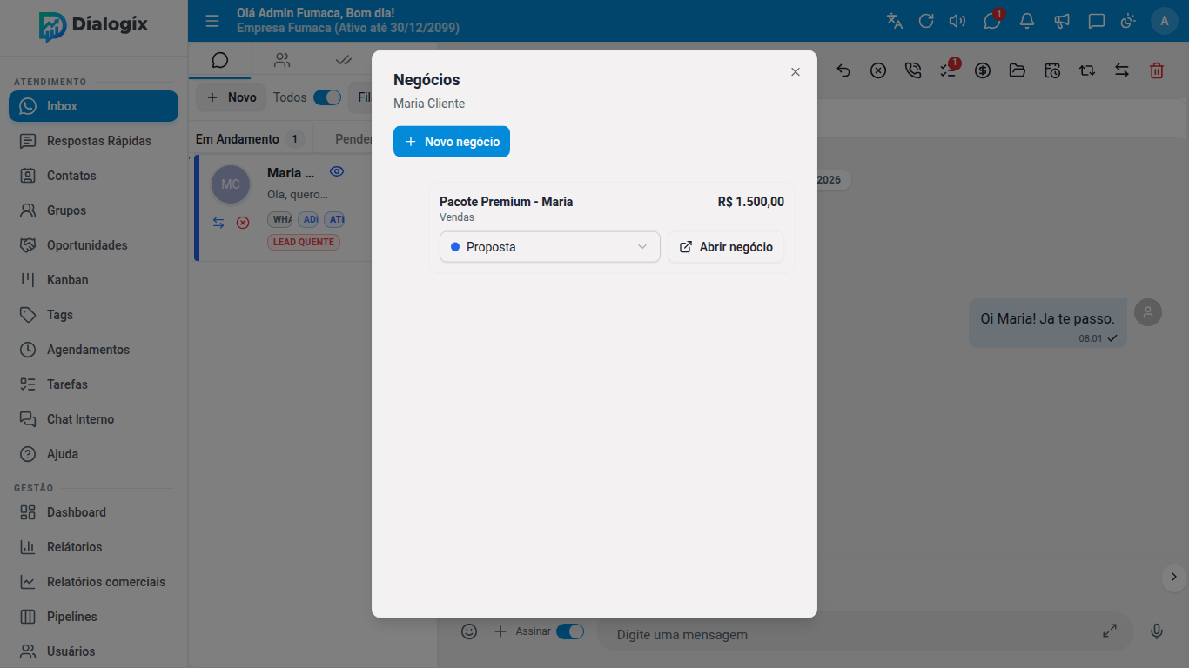Mute notifications with the speaker icon
1189x668 pixels.
[x=957, y=21]
